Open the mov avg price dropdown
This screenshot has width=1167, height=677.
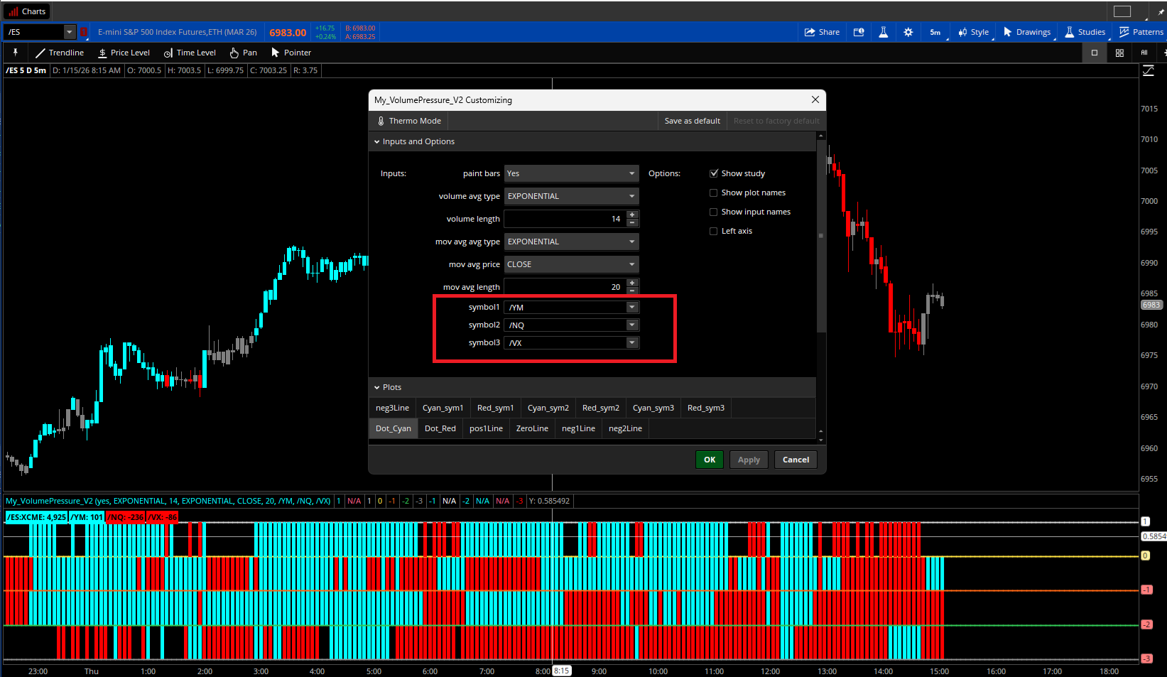click(x=571, y=264)
